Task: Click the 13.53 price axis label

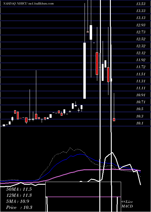Action: click(141, 4)
